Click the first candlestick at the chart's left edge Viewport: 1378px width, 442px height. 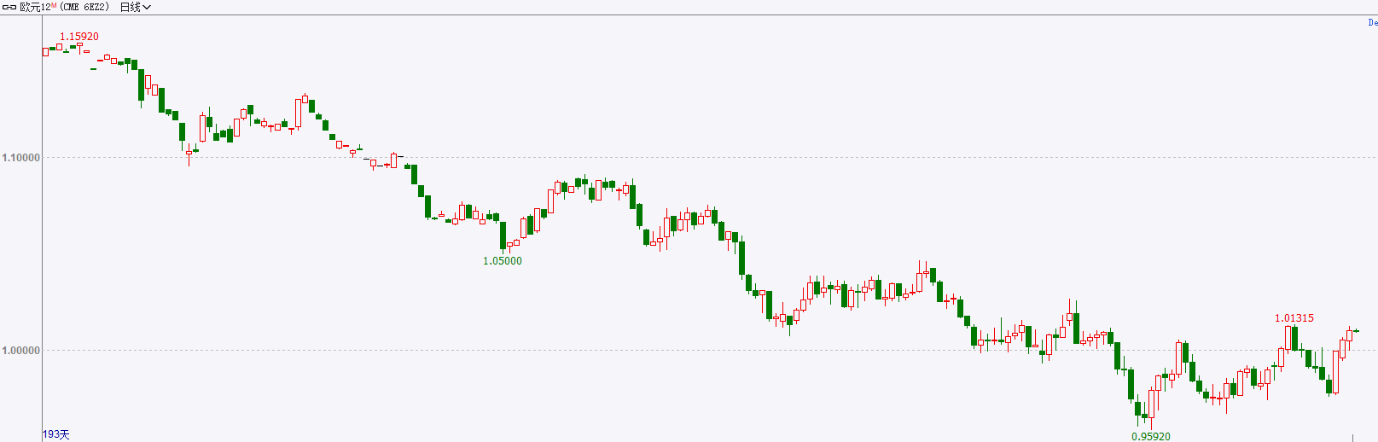pyautogui.click(x=46, y=51)
